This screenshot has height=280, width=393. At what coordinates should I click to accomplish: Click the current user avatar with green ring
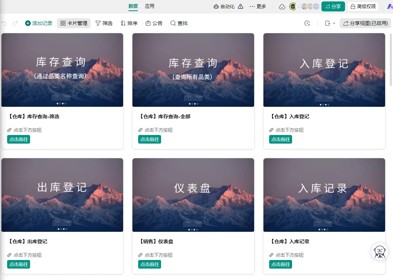[293, 6]
